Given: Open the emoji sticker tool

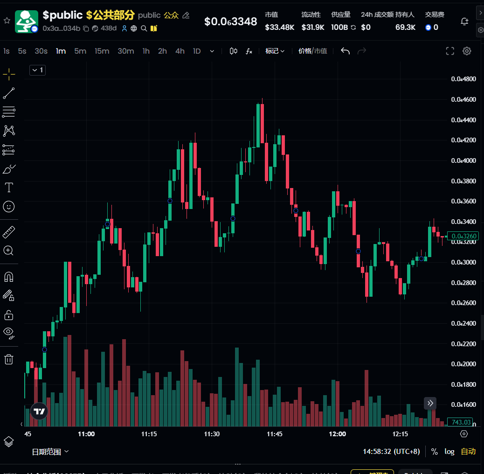Looking at the screenshot, I should click(x=9, y=207).
